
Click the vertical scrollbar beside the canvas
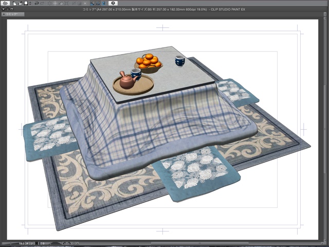pos(325,130)
